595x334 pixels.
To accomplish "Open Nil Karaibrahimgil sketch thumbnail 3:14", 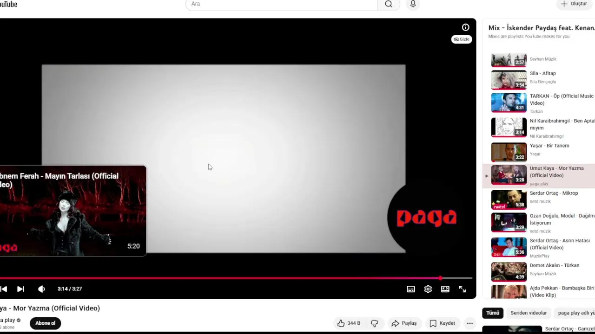I will pyautogui.click(x=509, y=128).
